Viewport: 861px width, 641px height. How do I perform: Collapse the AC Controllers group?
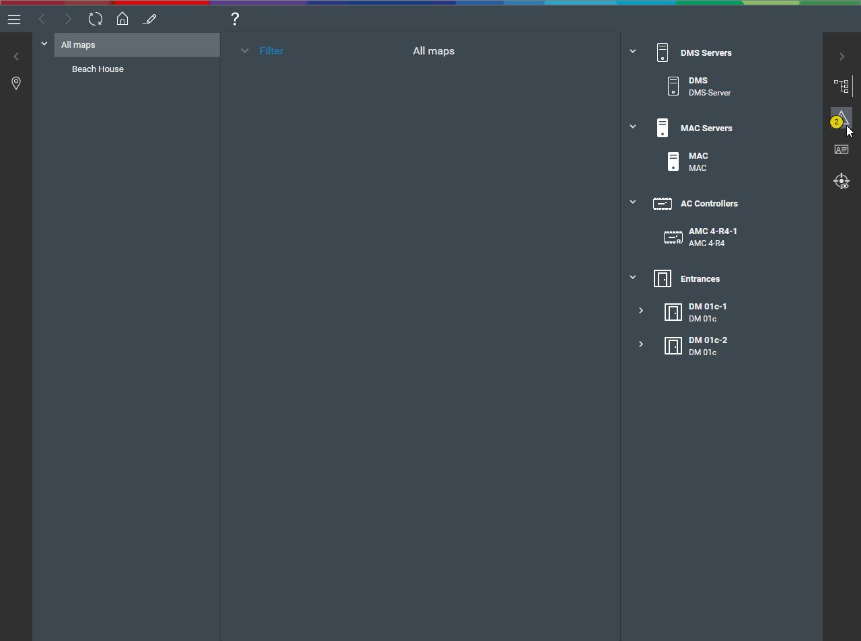[x=633, y=202]
